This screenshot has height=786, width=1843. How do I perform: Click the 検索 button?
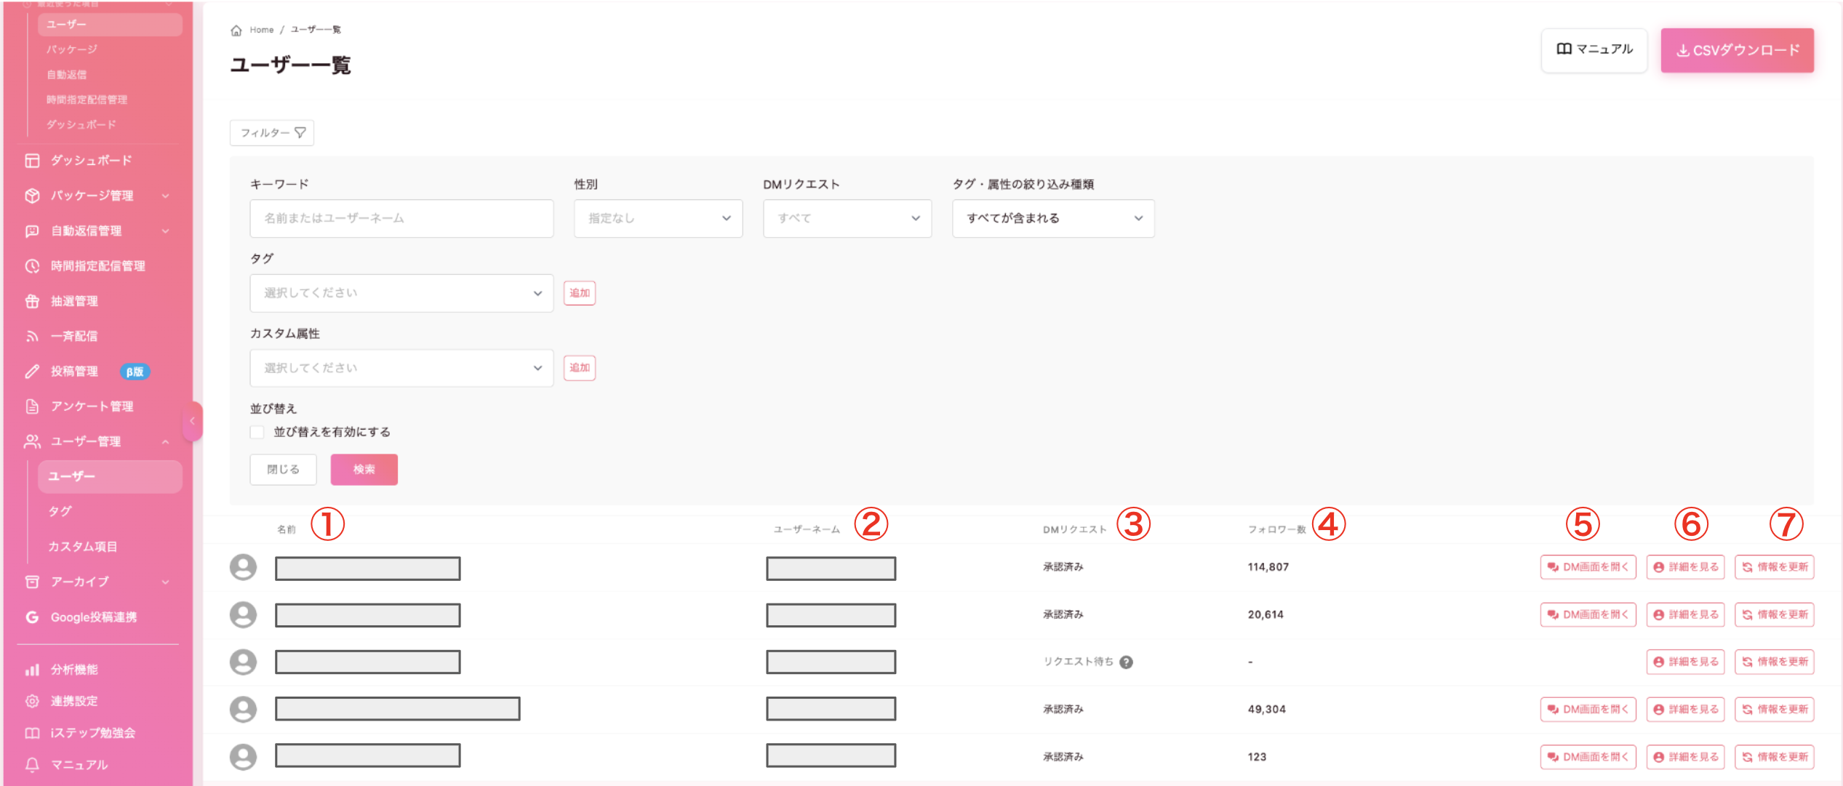(364, 470)
